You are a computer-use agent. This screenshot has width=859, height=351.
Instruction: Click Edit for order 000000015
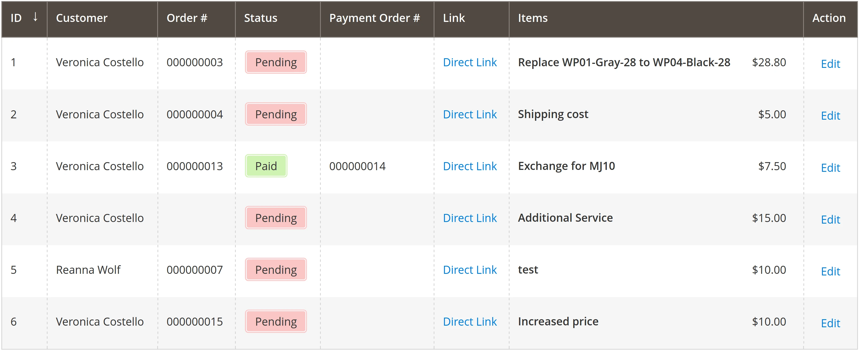(830, 323)
